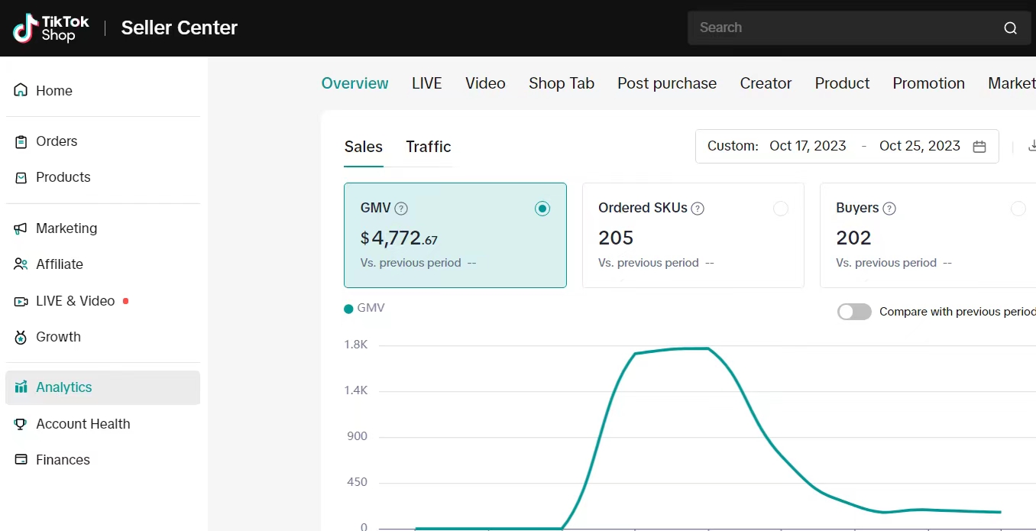Click the TikTok Shop logo
The image size is (1036, 531).
pos(50,28)
